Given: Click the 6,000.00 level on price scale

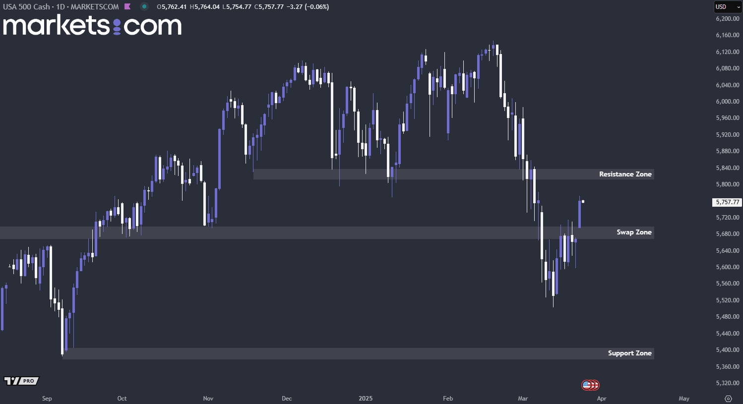Looking at the screenshot, I should [727, 102].
